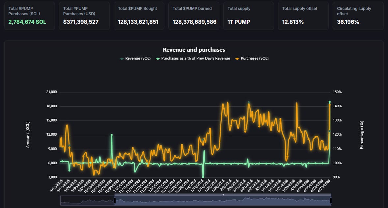The height and width of the screenshot is (208, 388).
Task: Click the Total $PUMP burned stat card
Action: tap(194, 16)
